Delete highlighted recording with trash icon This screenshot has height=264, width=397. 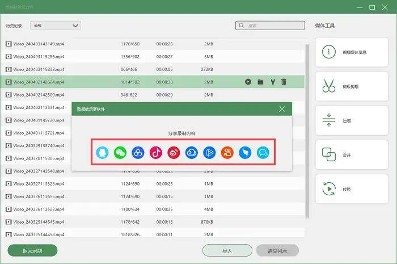tap(284, 82)
